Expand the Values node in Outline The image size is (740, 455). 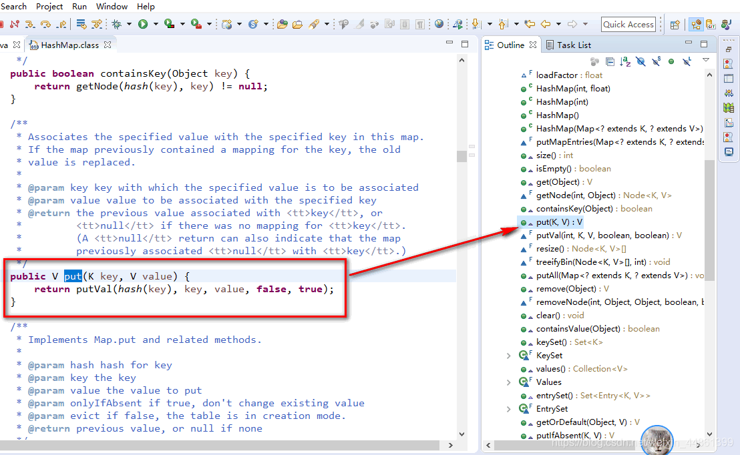[508, 382]
